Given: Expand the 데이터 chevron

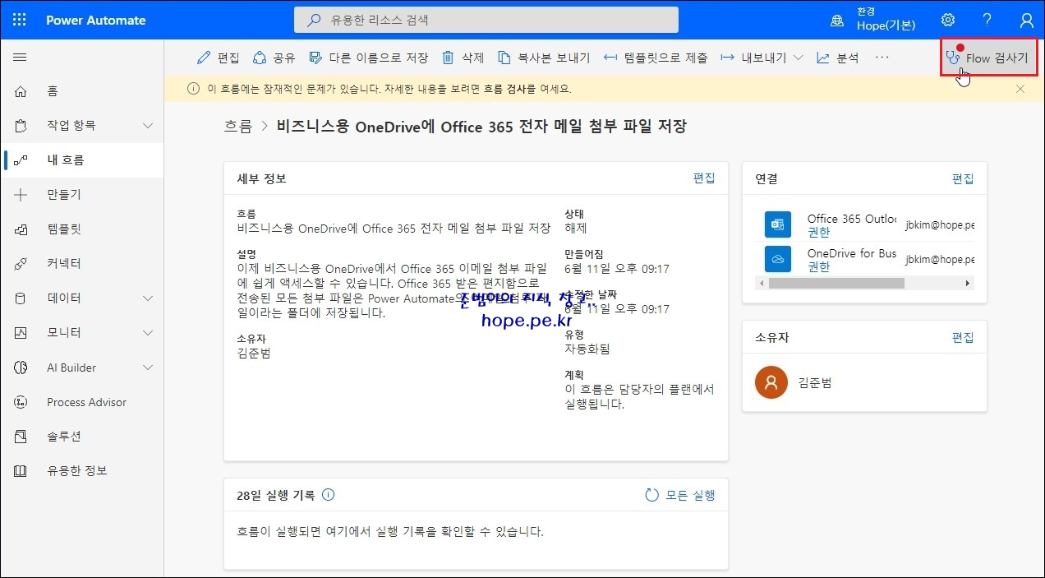Looking at the screenshot, I should [148, 298].
